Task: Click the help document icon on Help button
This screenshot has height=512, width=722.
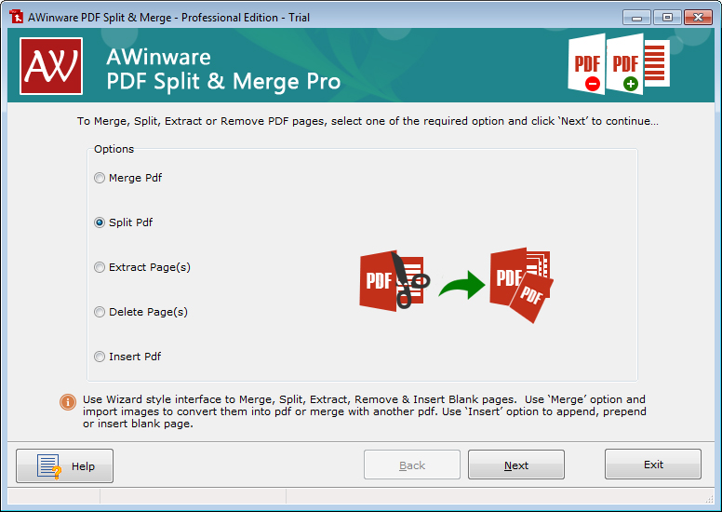Action: 48,466
